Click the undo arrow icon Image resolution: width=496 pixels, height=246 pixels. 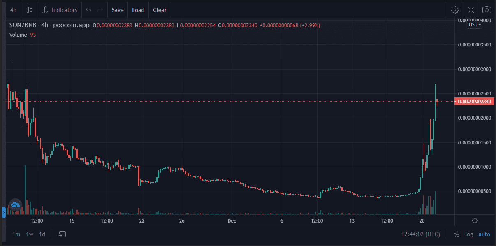pos(88,9)
